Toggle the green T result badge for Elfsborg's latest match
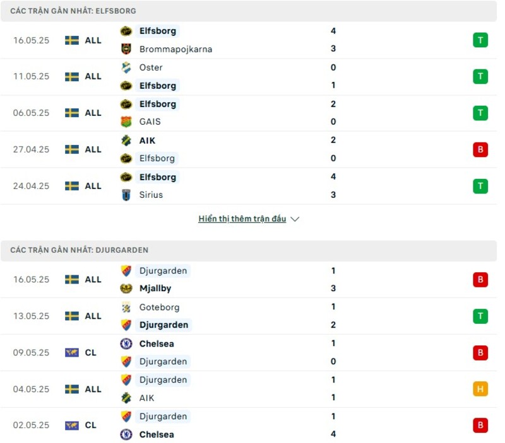 click(480, 40)
